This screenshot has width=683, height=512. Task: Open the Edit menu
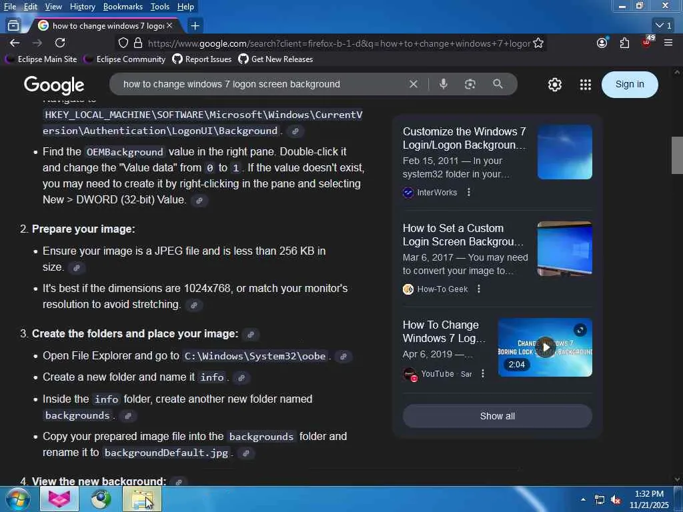tap(31, 7)
